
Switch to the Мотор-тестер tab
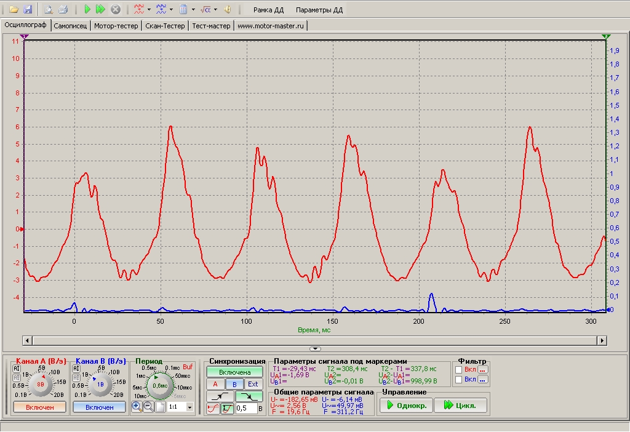(x=116, y=26)
